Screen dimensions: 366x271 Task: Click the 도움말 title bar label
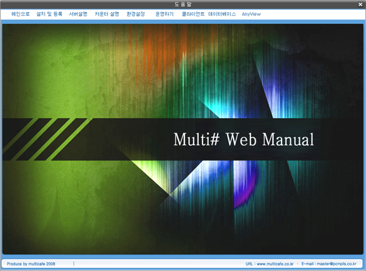[183, 4]
